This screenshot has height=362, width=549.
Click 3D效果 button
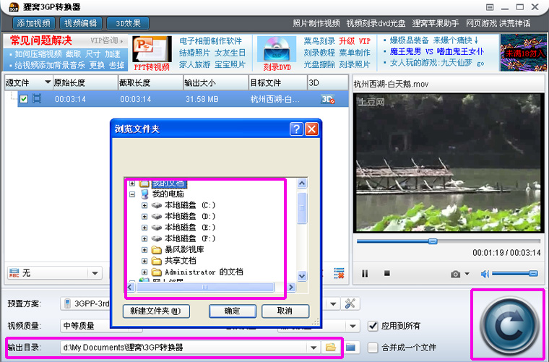128,23
